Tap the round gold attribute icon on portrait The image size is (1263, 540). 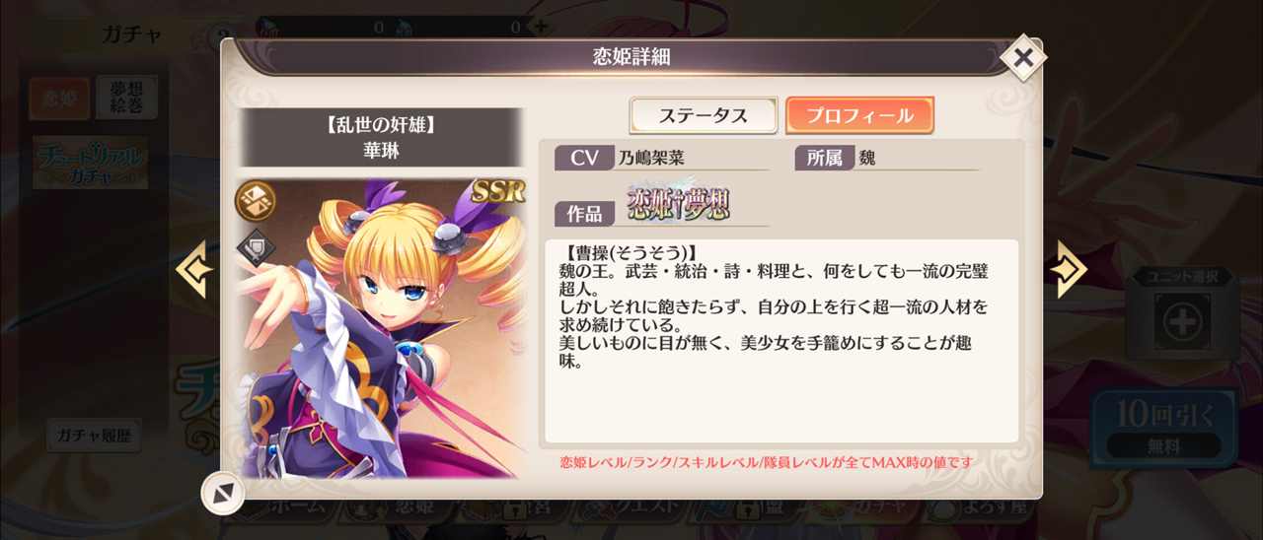[x=256, y=201]
